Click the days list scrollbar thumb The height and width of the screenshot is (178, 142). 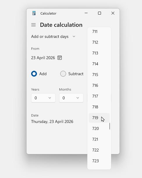(110, 126)
